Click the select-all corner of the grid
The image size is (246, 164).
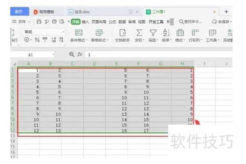click(x=14, y=64)
